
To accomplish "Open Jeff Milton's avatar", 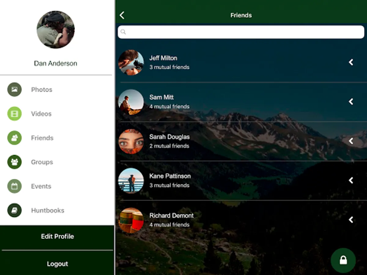I will tap(131, 62).
